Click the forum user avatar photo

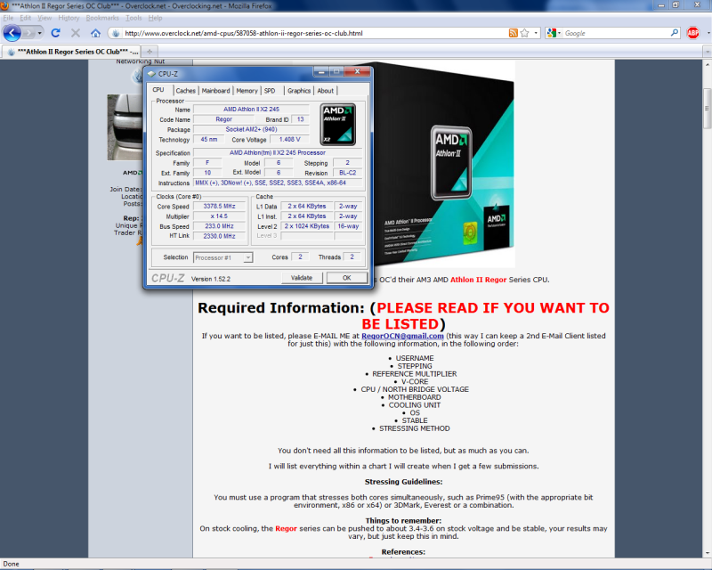point(125,127)
